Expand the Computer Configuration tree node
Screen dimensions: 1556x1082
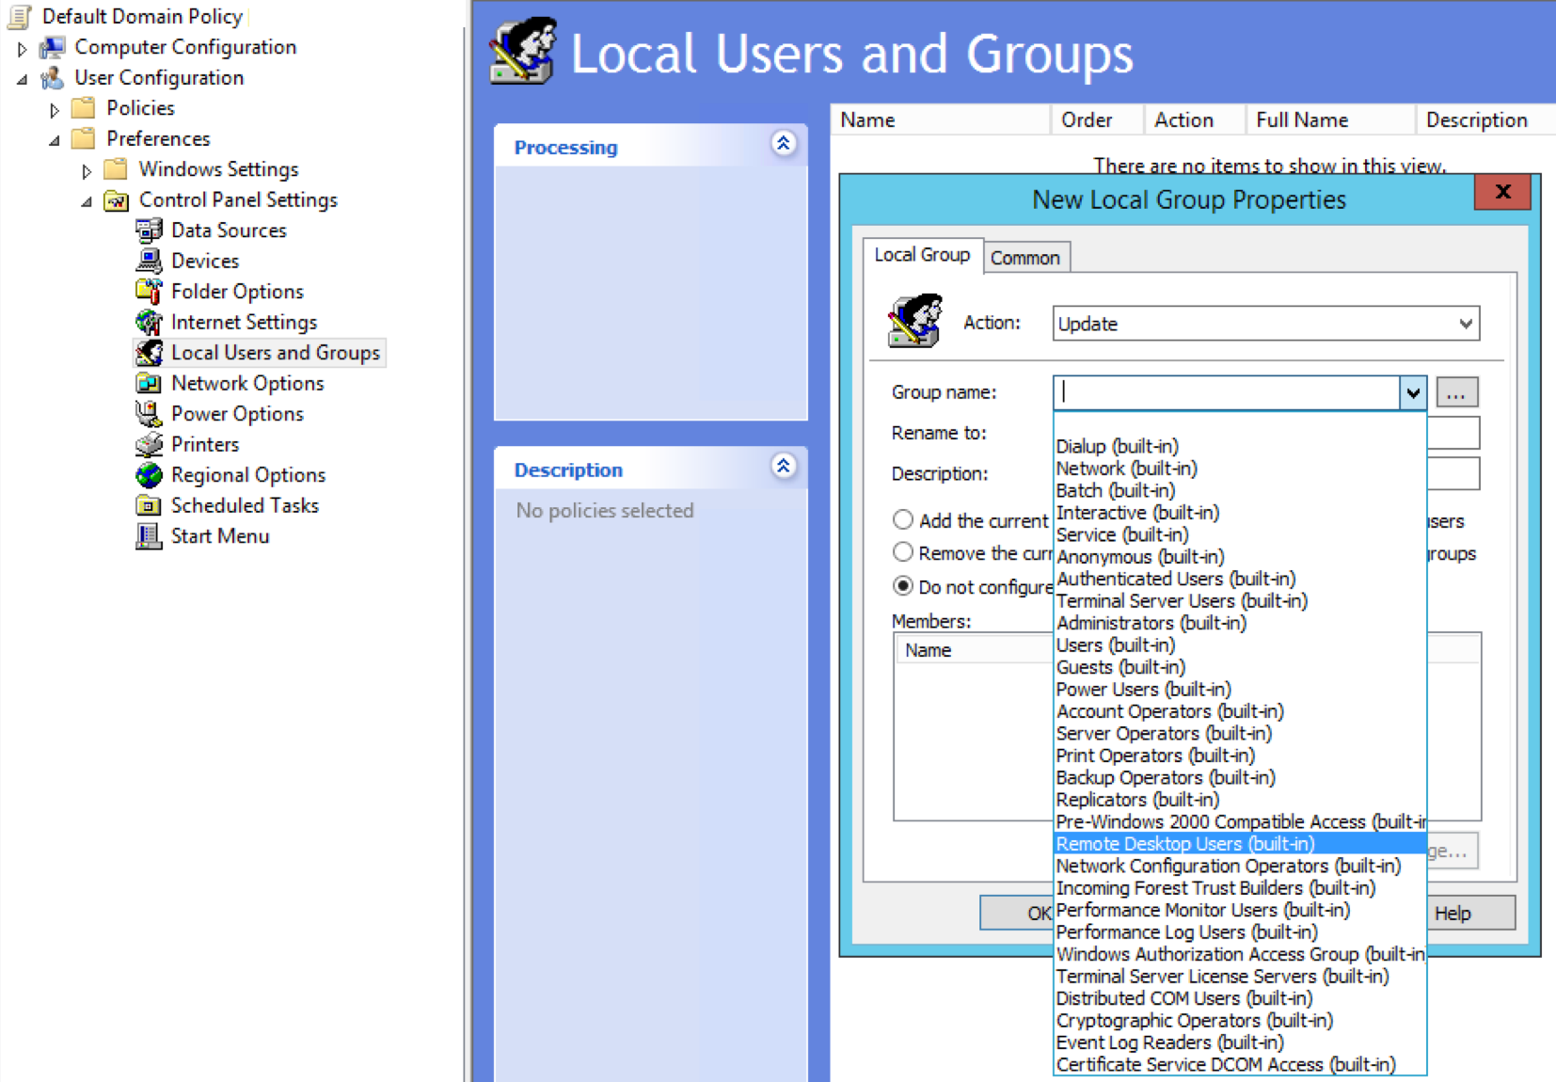pos(23,48)
